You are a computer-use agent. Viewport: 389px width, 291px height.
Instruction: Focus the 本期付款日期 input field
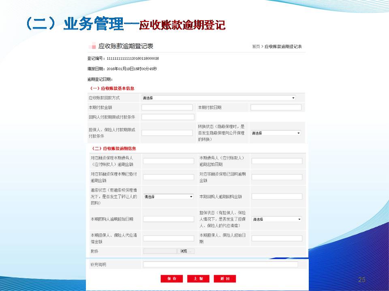[276, 108]
